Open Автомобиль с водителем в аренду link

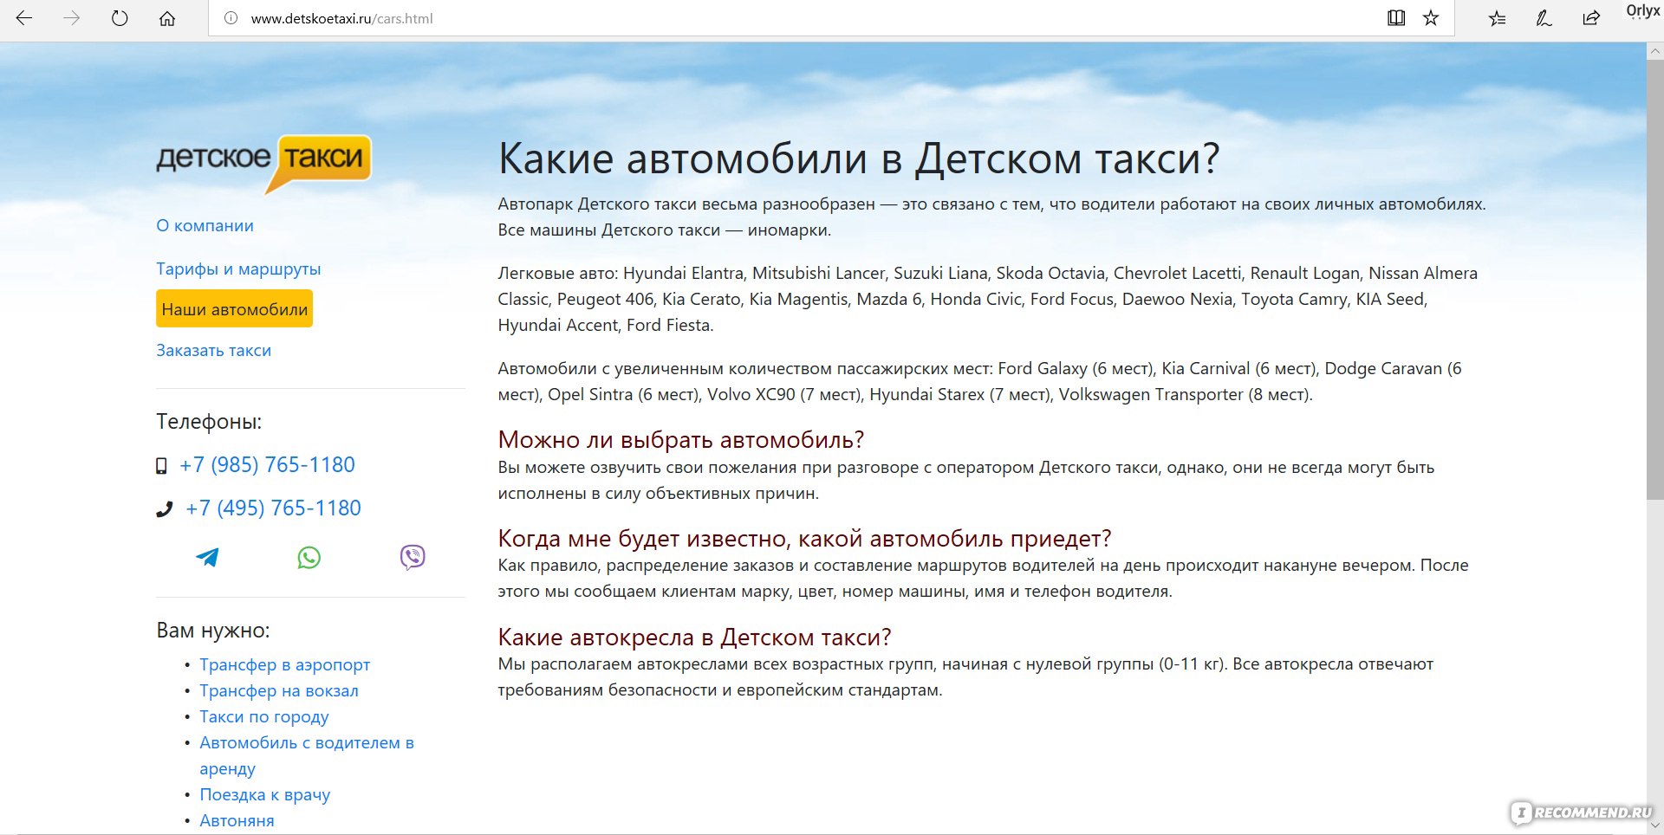tap(307, 755)
